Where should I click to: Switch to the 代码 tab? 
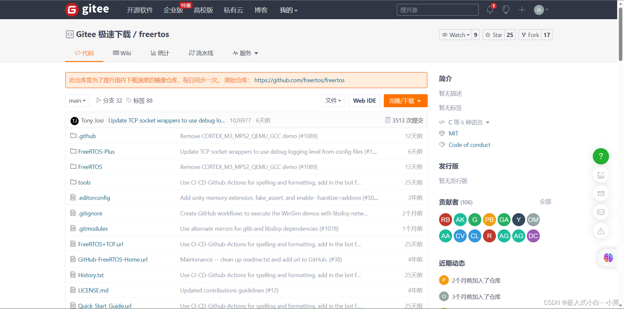click(84, 53)
